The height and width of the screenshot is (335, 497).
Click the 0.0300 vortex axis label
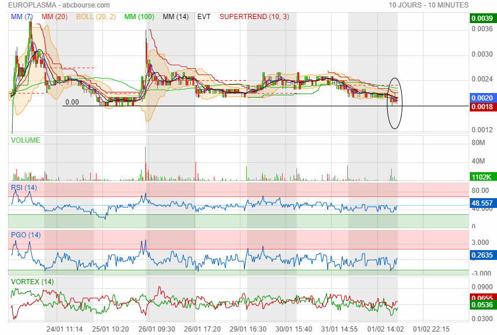[x=482, y=318]
